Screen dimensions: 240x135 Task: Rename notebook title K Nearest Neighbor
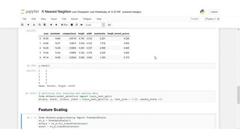coord(56,12)
